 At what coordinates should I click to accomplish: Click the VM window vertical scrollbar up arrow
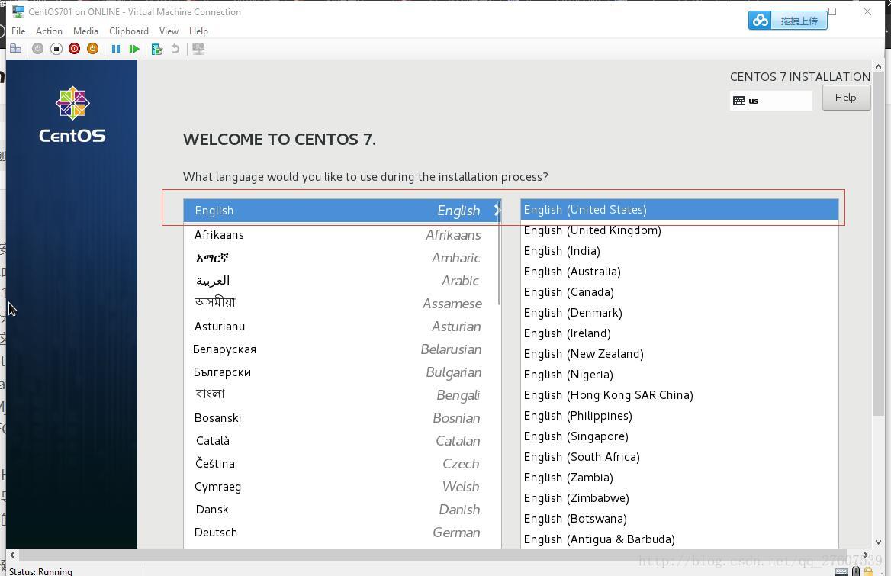(879, 66)
